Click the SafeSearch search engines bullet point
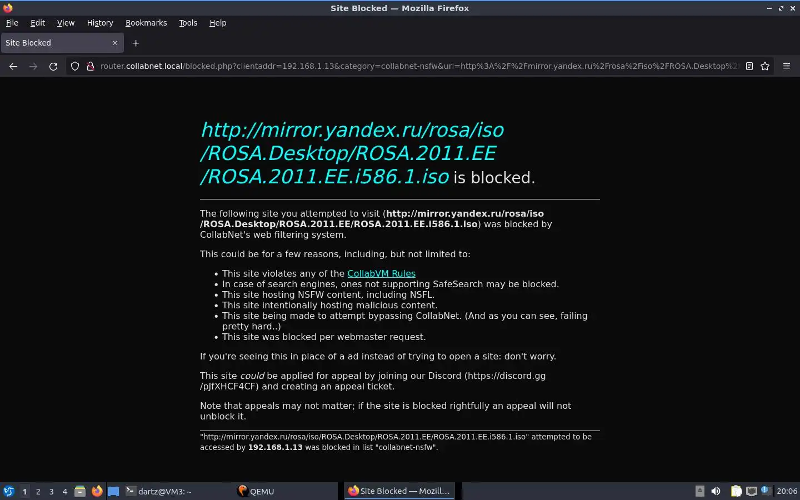This screenshot has height=500, width=800. [391, 284]
